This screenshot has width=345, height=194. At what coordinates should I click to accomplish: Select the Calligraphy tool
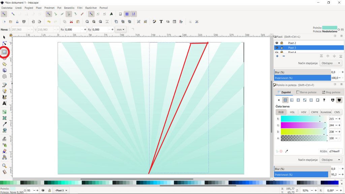pyautogui.click(x=4, y=97)
